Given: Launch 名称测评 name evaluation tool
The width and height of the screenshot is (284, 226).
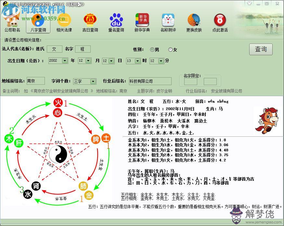Looking at the screenshot, I should [168, 23].
